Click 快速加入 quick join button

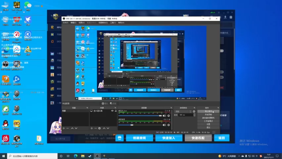[169, 138]
